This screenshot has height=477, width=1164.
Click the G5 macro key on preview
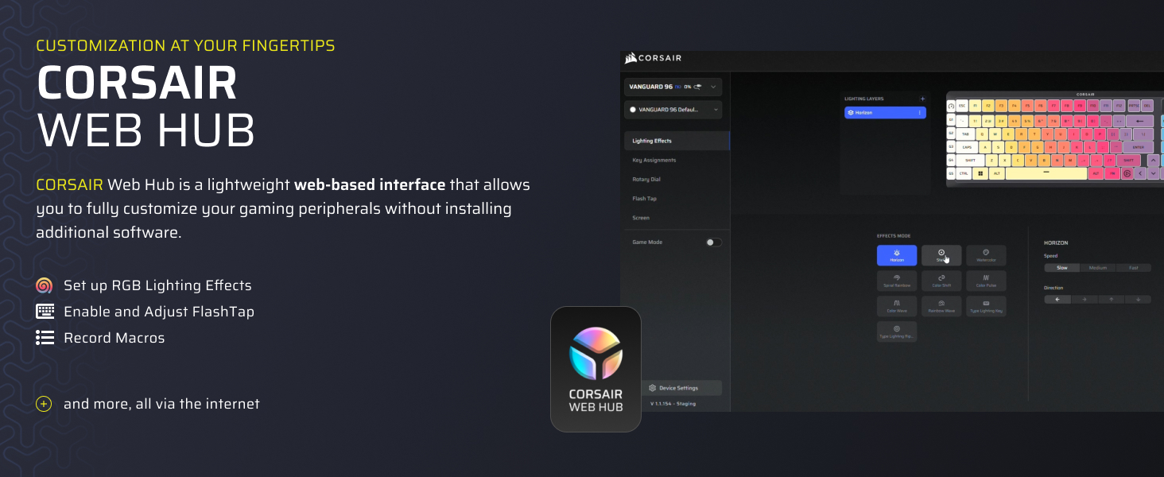pyautogui.click(x=951, y=173)
